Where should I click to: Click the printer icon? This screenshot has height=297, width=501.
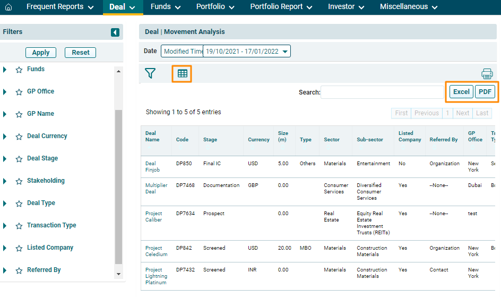(487, 74)
